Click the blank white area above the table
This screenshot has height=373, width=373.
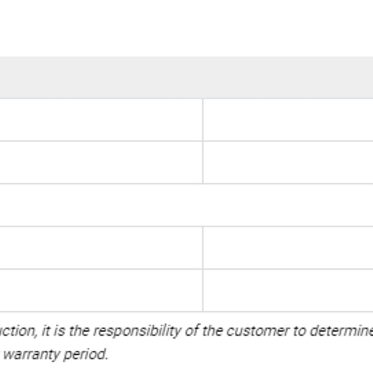(186, 28)
